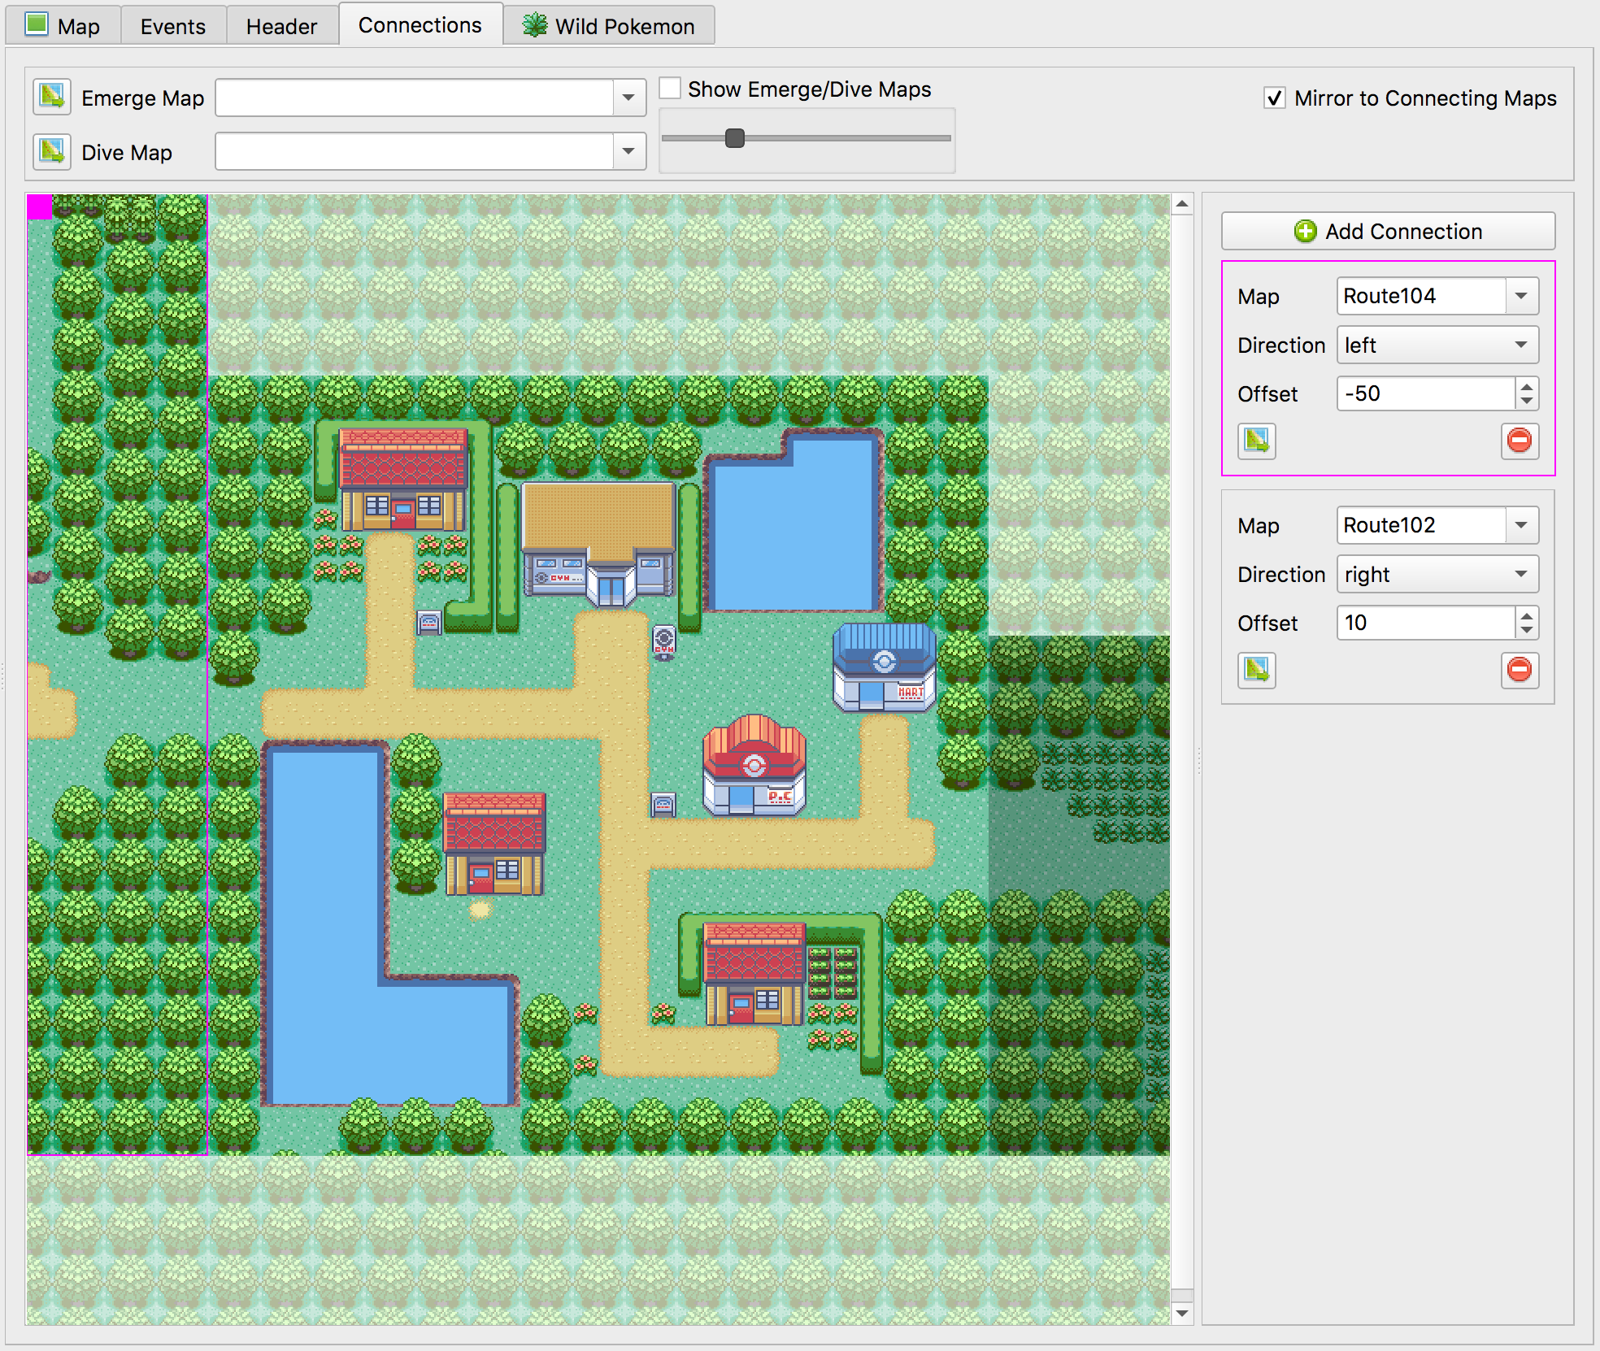Click the green plus Add Connection icon
The image size is (1600, 1351).
coord(1305,232)
